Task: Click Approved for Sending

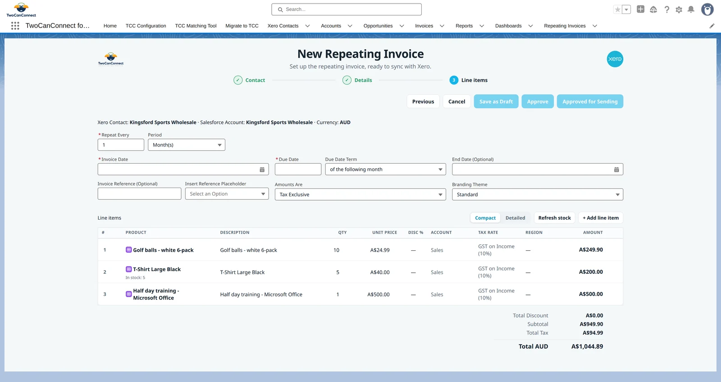Action: [590, 101]
